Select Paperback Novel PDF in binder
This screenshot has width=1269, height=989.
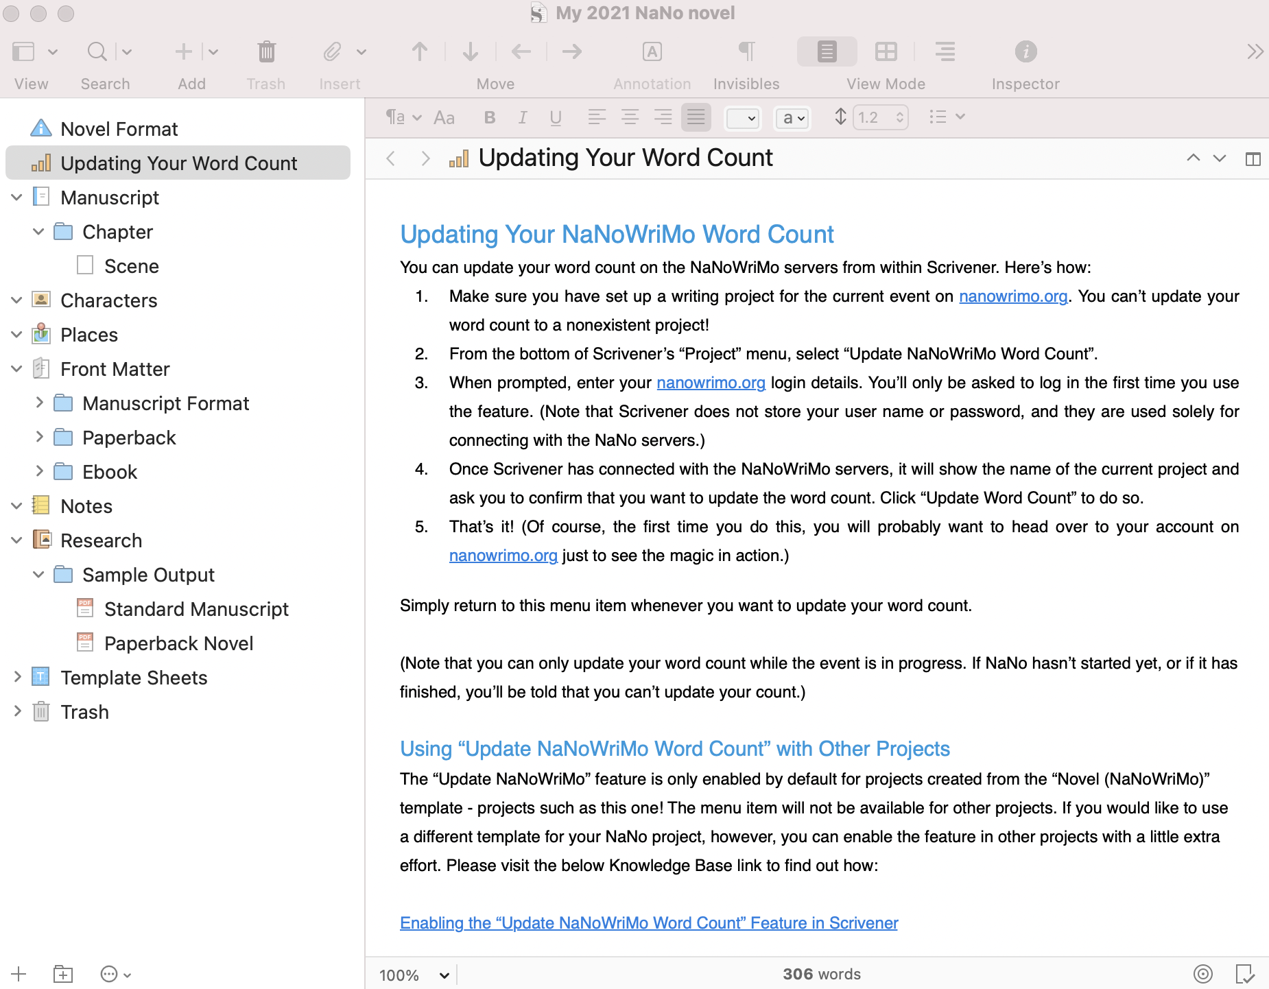pos(178,643)
